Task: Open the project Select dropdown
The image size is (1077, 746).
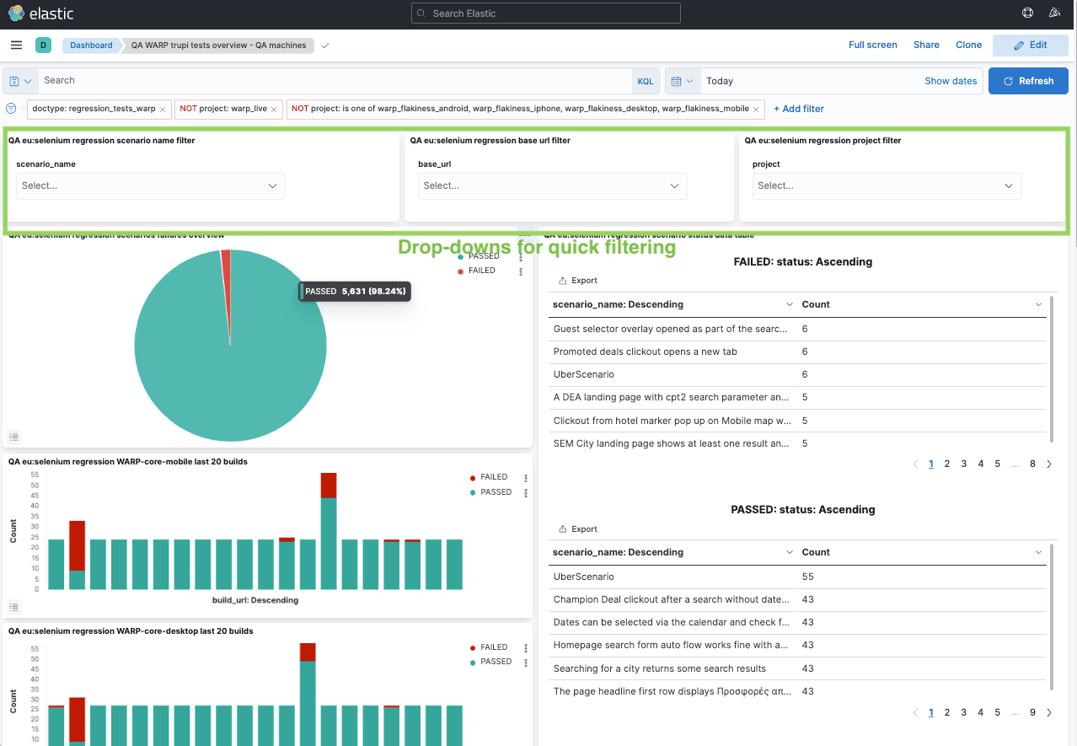Action: tap(887, 185)
